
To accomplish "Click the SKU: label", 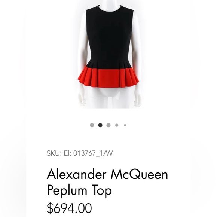I will click(54, 153).
